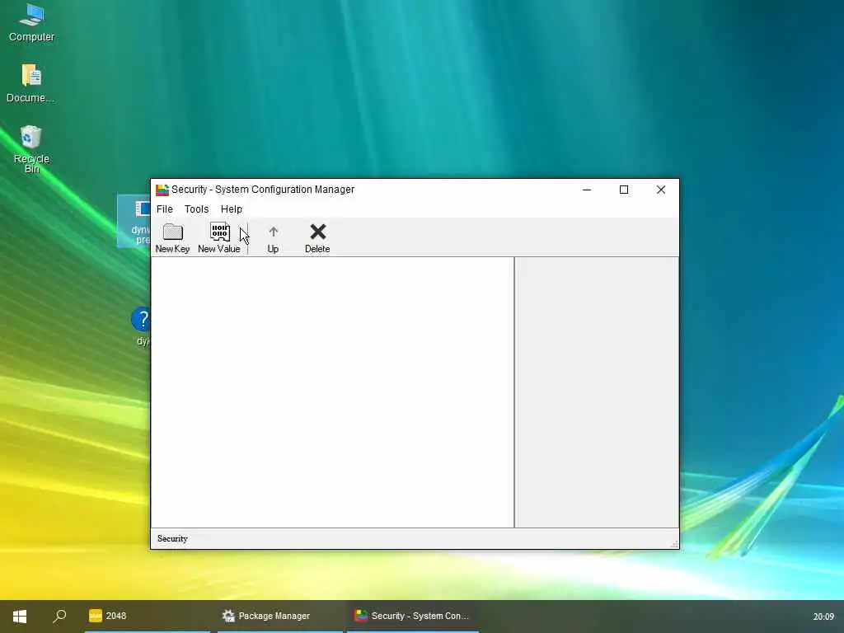Close the System Configuration Manager window
Viewport: 844px width, 633px height.
[x=661, y=190]
